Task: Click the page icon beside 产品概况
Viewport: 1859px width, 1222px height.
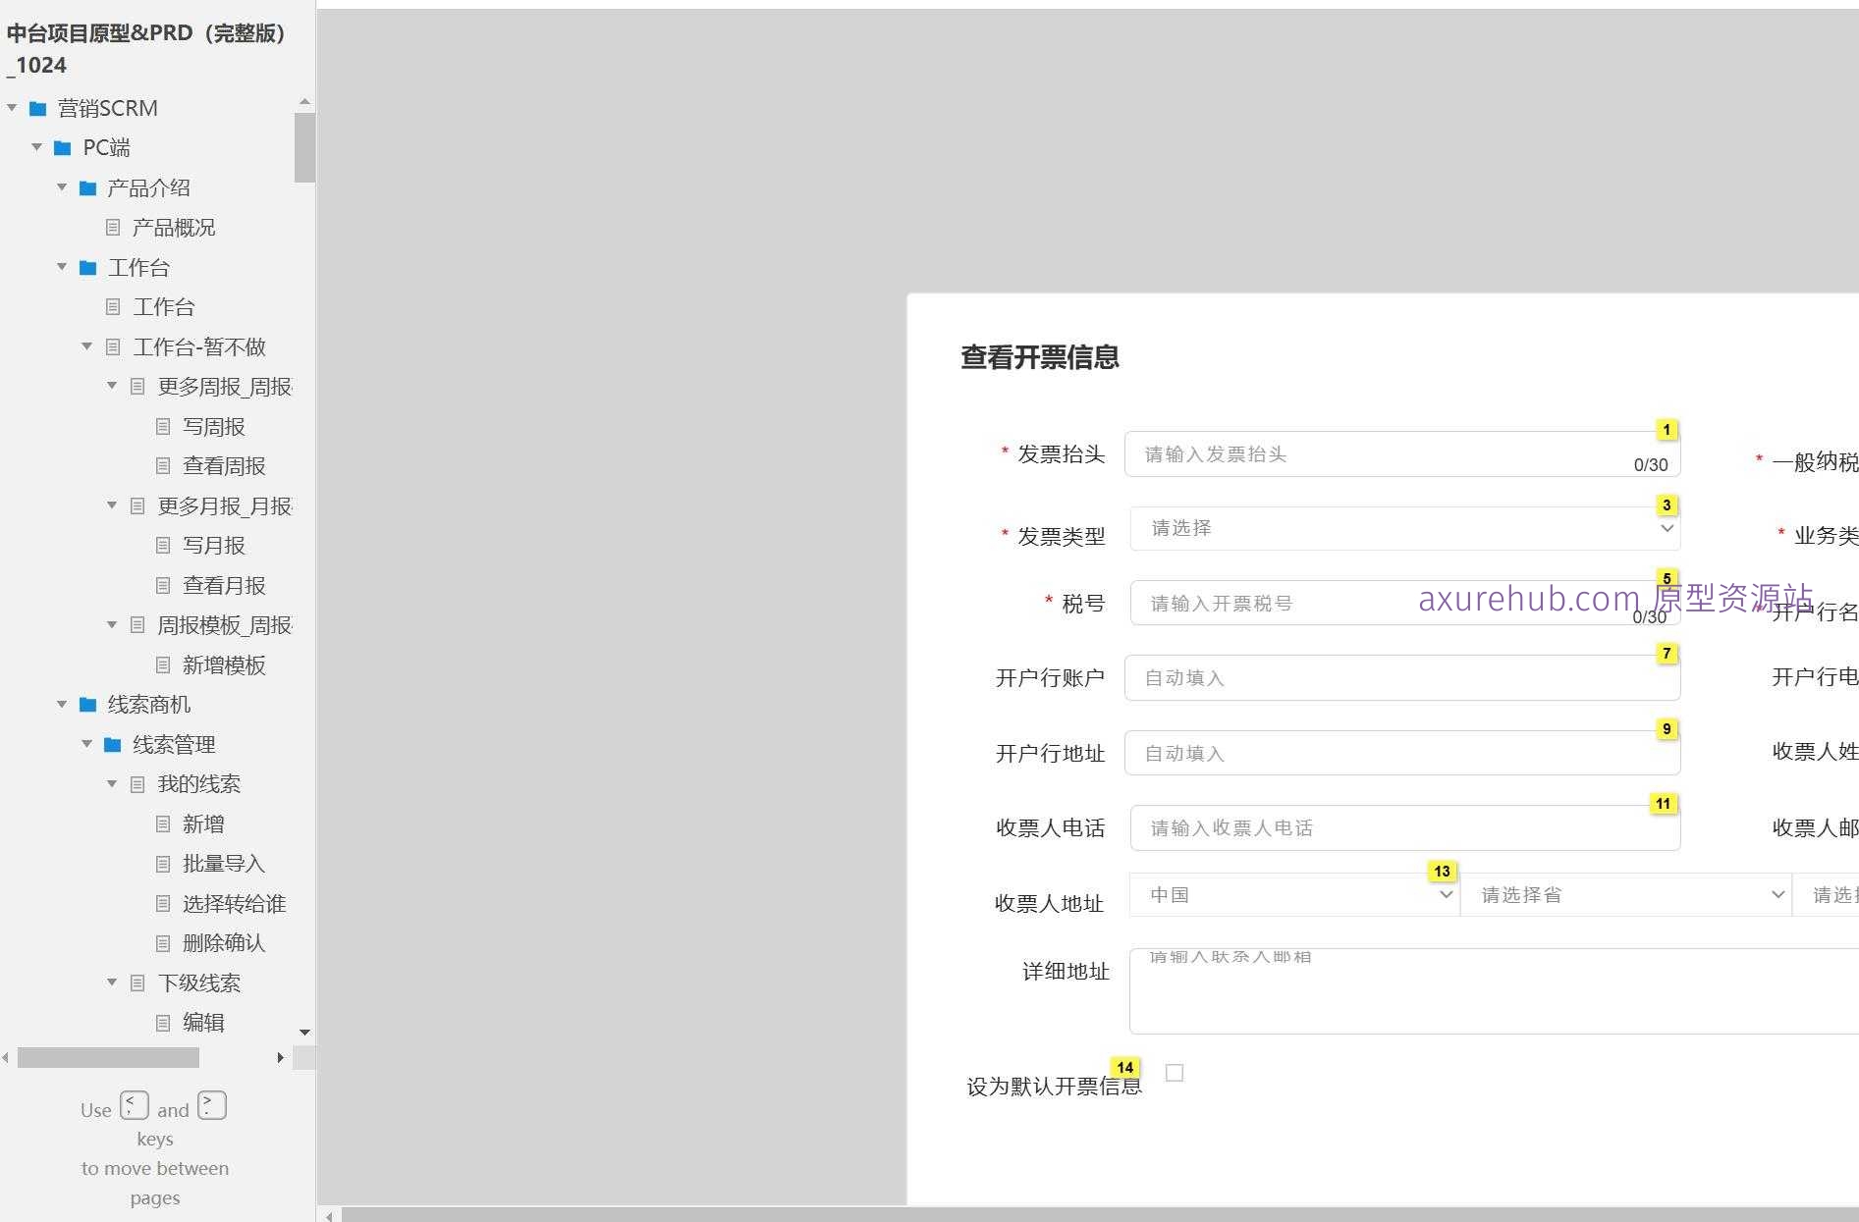Action: coord(111,228)
